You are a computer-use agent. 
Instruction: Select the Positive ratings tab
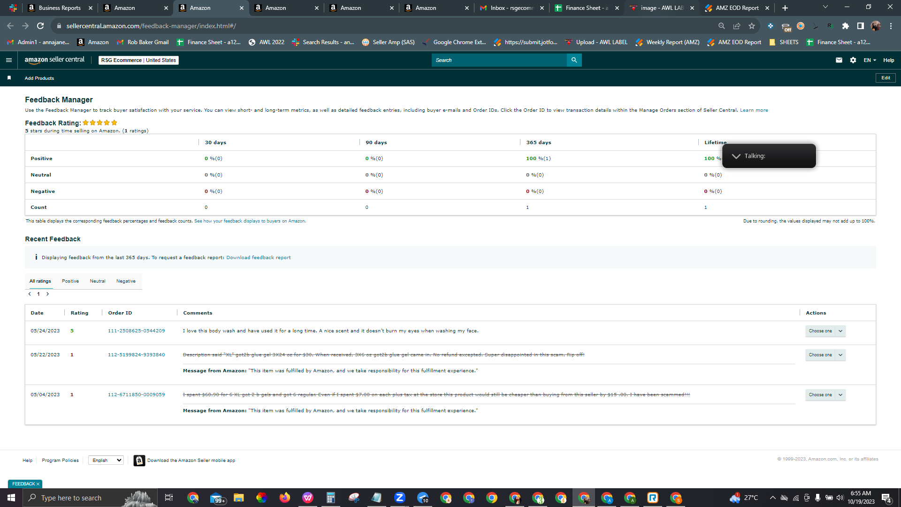[70, 281]
